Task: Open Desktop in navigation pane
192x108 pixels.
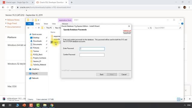Action: [36, 38]
